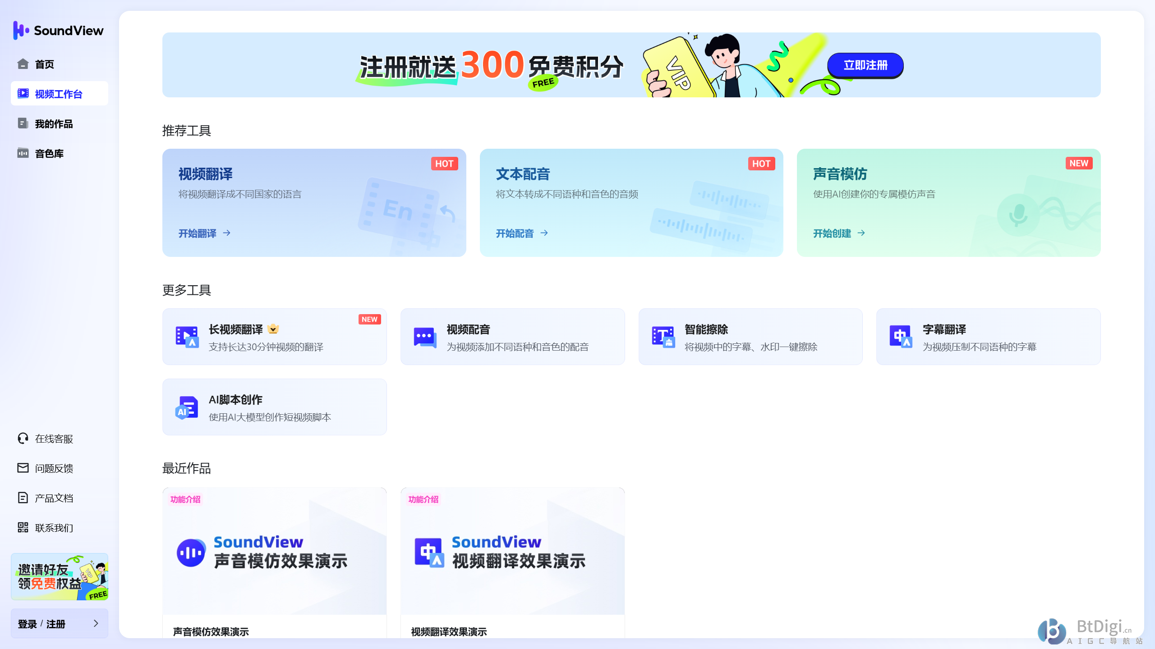Click the 邀请好友领免费权益 promo banner
Screen dimensions: 1155x649
(x=60, y=576)
